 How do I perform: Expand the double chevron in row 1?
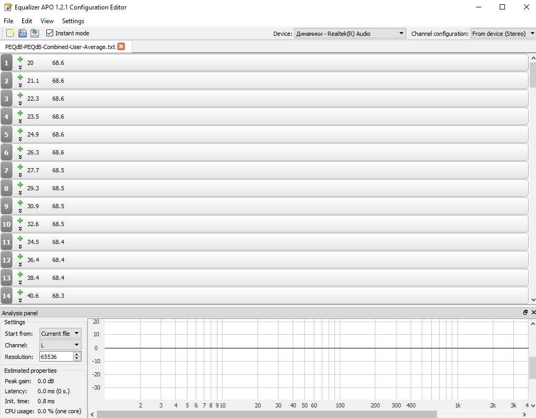[x=20, y=67]
